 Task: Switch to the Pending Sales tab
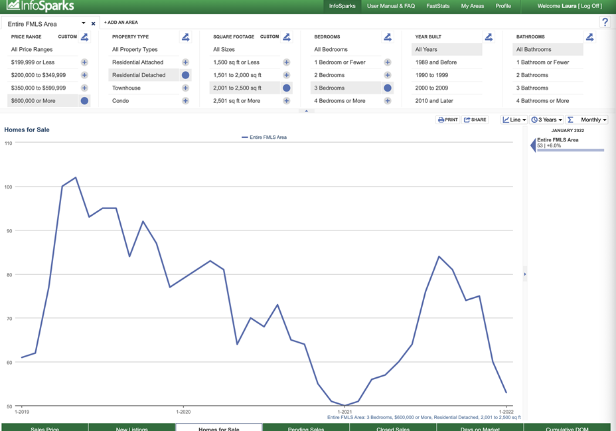point(305,428)
